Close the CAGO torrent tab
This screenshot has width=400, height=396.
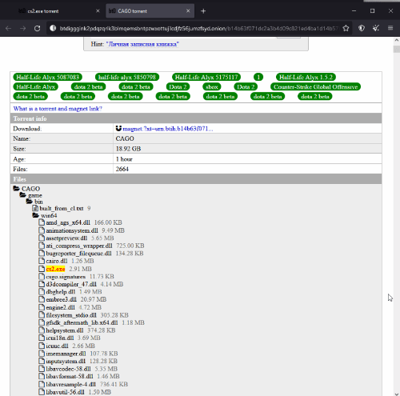(188, 11)
